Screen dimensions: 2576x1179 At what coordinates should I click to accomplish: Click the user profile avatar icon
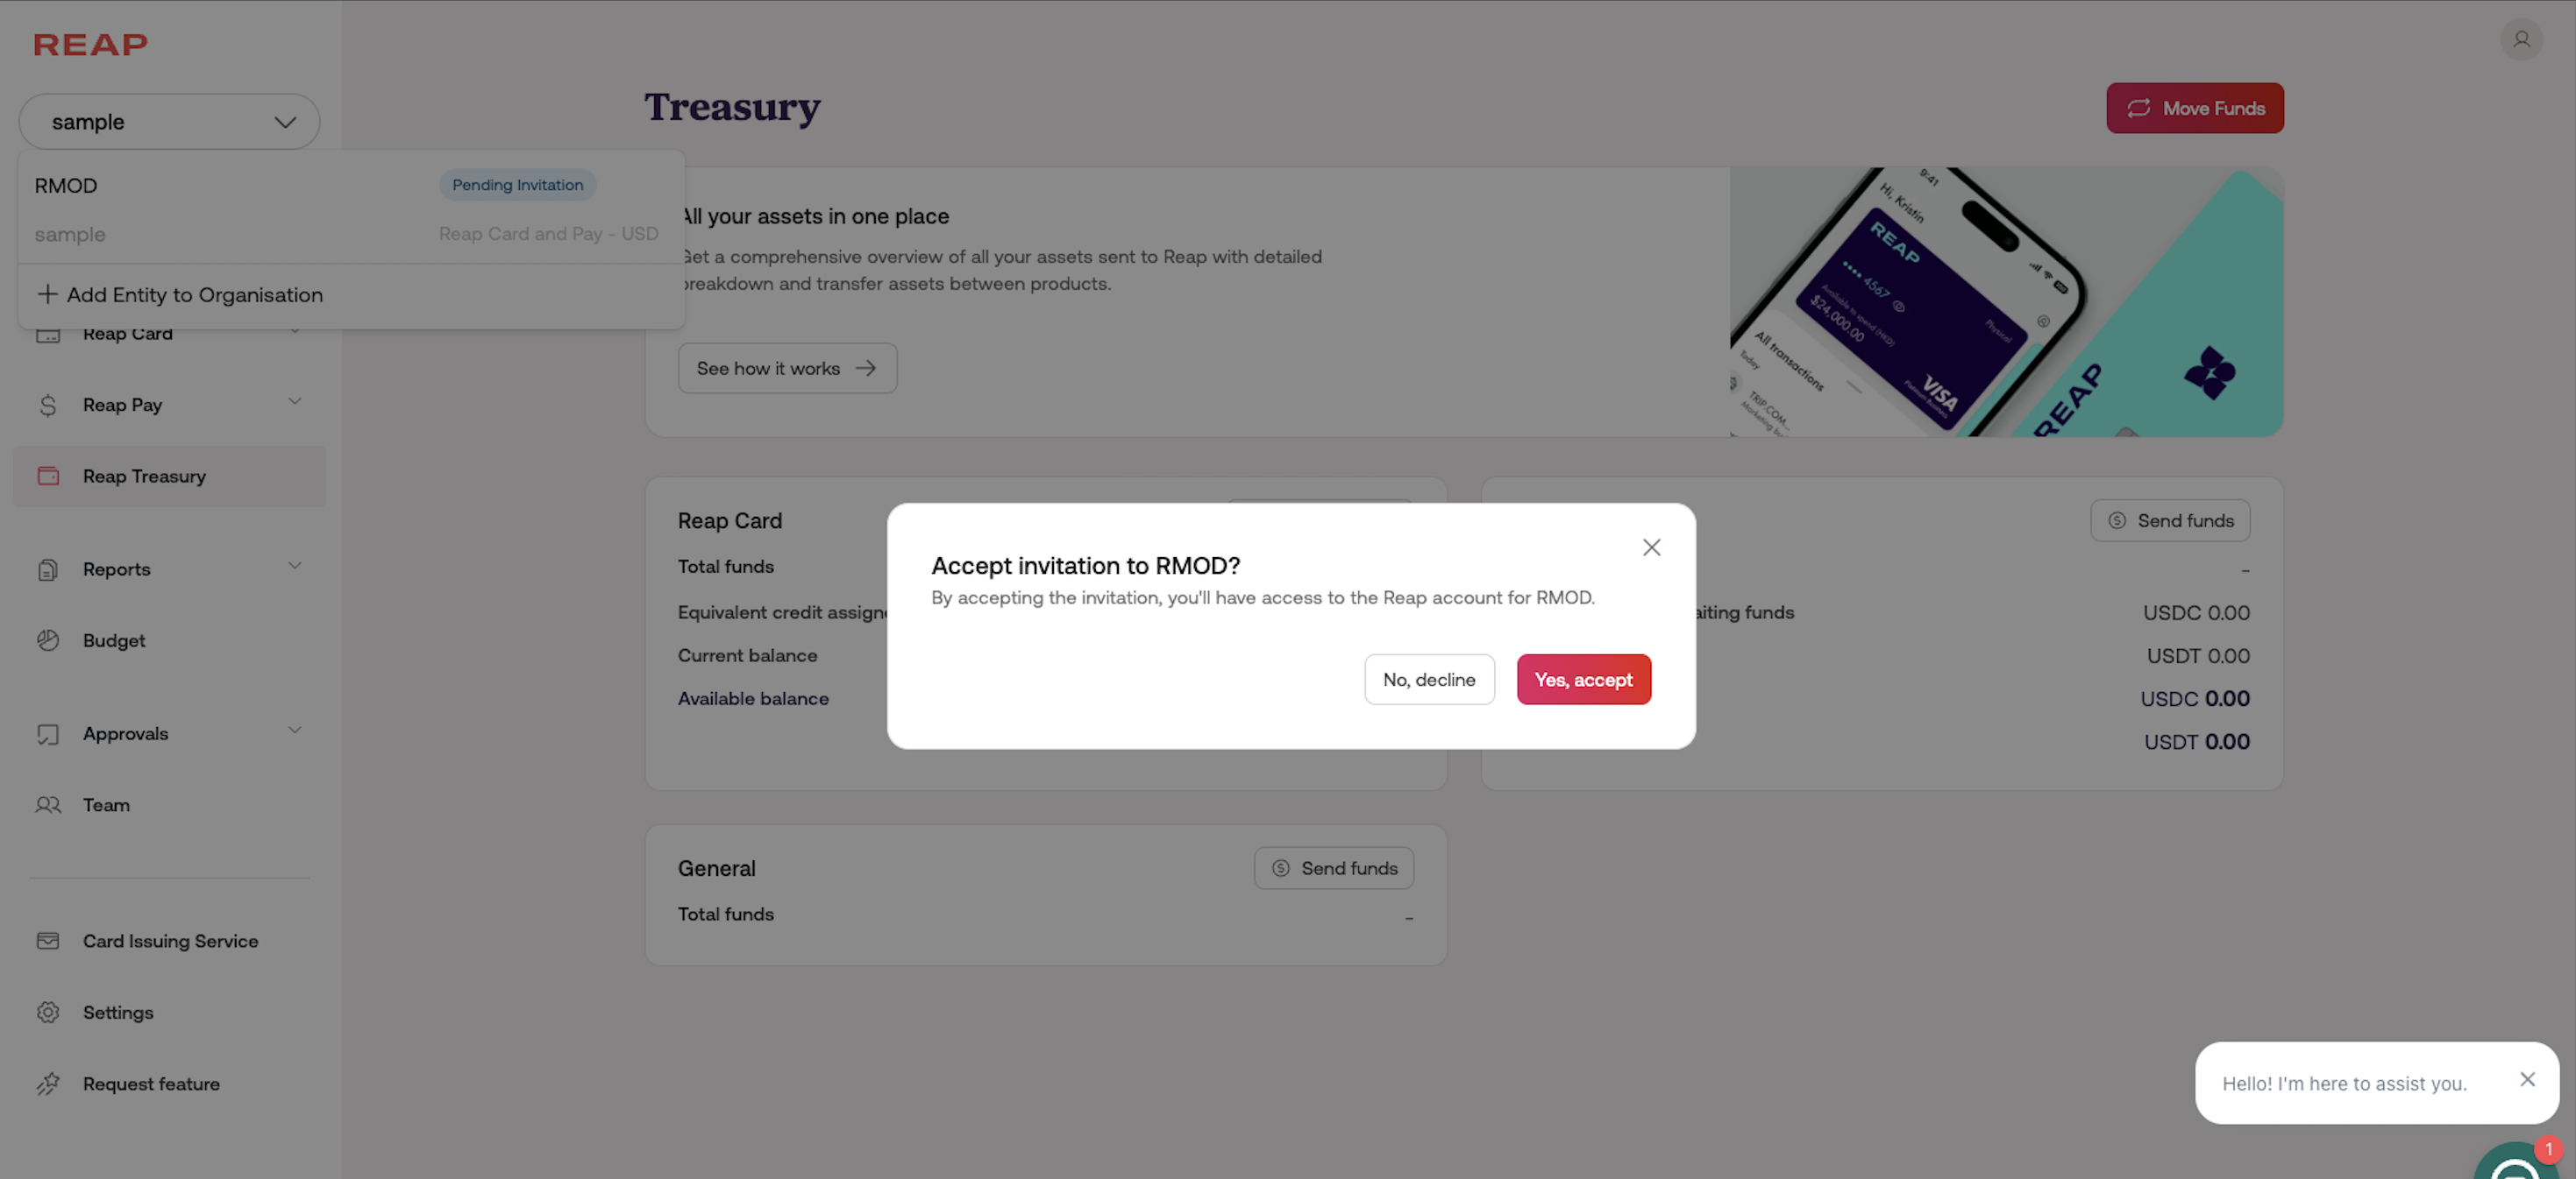tap(2521, 40)
